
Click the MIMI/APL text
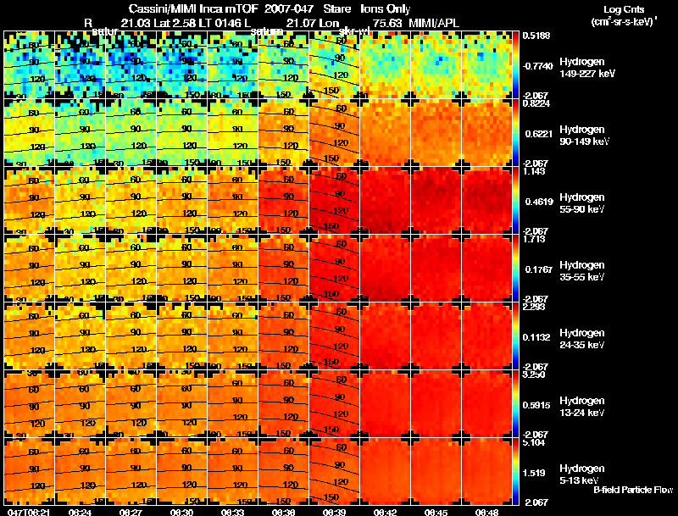coord(434,24)
